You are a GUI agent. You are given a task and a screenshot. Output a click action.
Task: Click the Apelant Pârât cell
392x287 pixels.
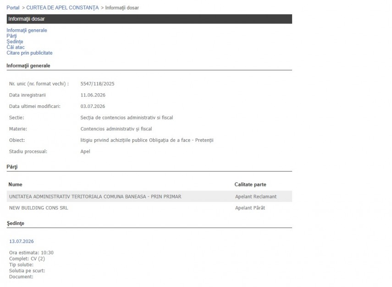250,208
